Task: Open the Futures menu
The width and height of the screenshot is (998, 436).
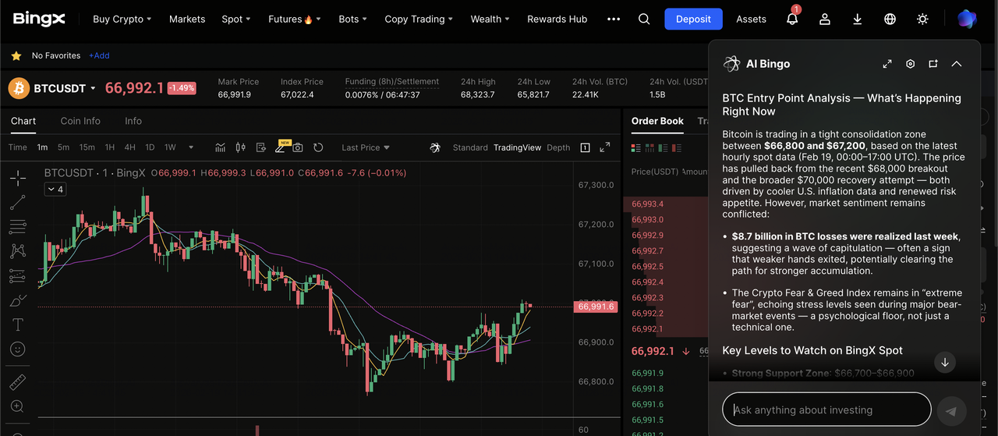Action: pyautogui.click(x=294, y=19)
